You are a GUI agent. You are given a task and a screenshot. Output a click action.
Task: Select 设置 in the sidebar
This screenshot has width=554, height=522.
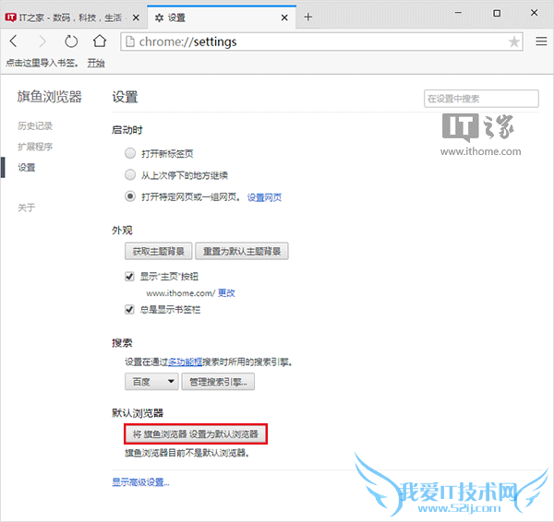point(27,167)
